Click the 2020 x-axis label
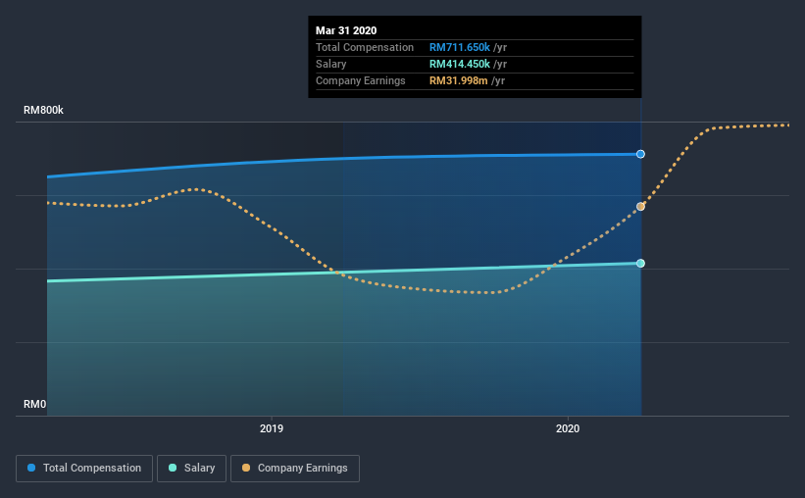Image resolution: width=805 pixels, height=498 pixels. pyautogui.click(x=568, y=428)
